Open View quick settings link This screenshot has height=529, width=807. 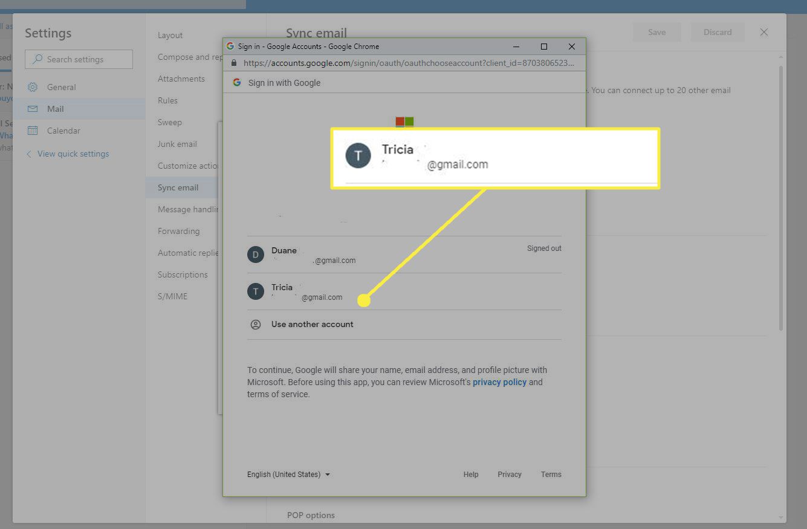[73, 154]
